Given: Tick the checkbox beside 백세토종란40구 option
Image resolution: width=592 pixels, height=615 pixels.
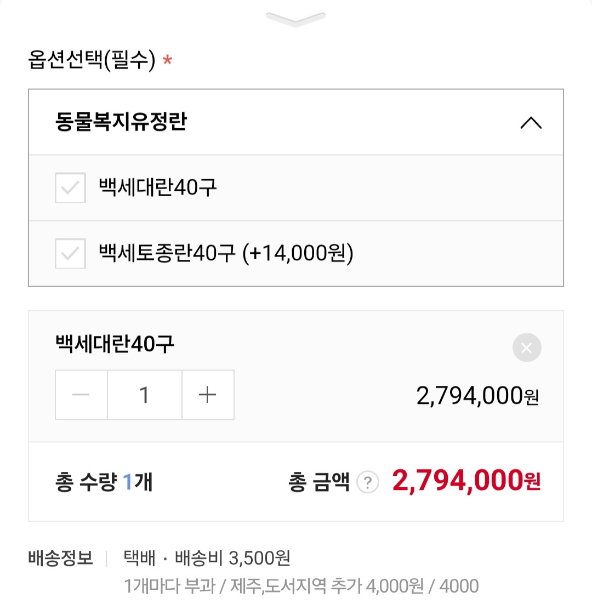Looking at the screenshot, I should point(70,254).
